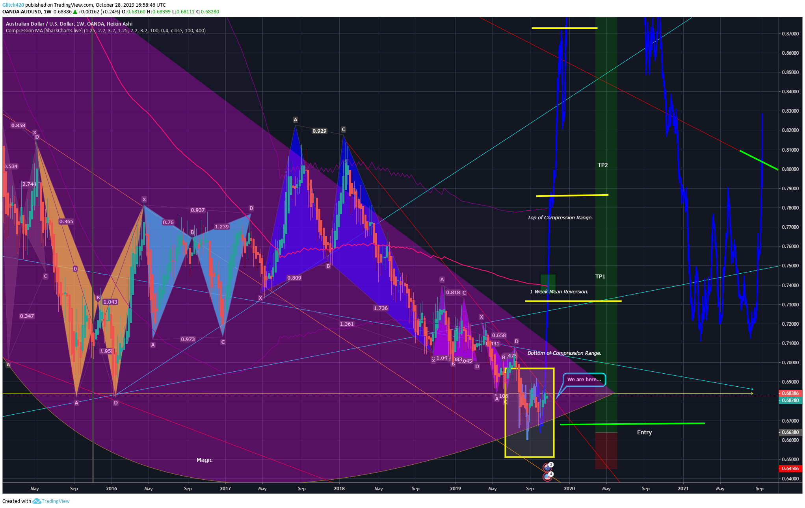Click the OANDA:AUDUSD symbol text in the header

tap(21, 11)
